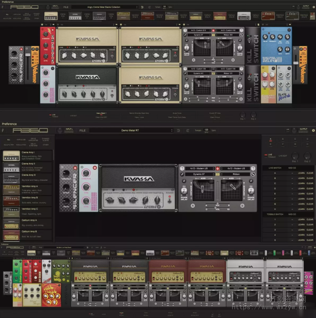Select the ALL category filter above Creme Amp I

[x=8, y=140]
